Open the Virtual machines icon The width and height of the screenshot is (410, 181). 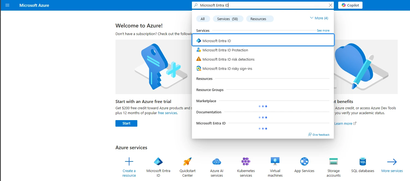click(275, 162)
